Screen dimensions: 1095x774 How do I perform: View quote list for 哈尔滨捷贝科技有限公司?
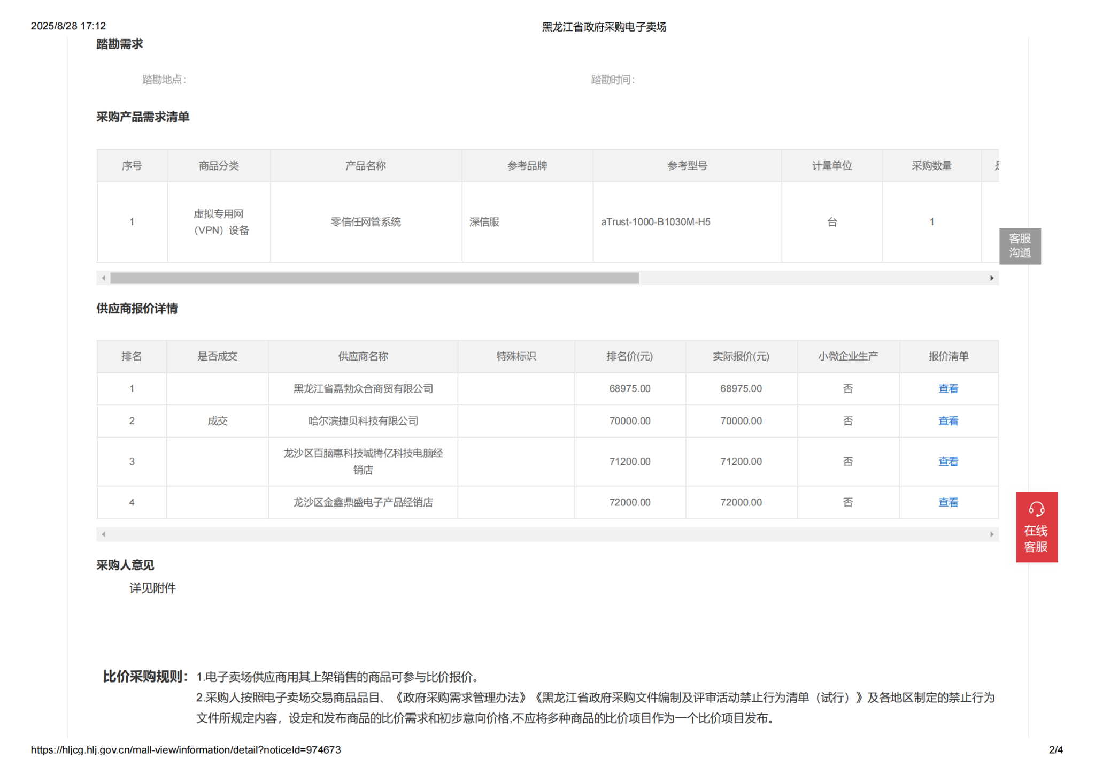click(x=948, y=421)
